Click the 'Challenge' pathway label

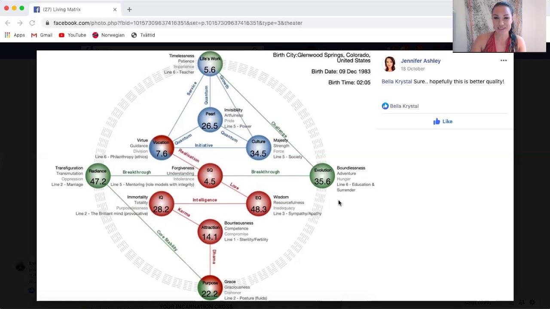pos(279,129)
